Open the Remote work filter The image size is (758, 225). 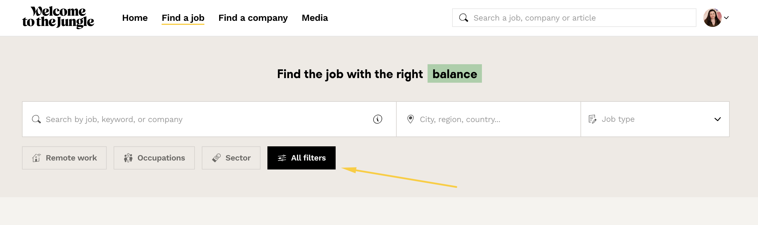[x=64, y=158]
